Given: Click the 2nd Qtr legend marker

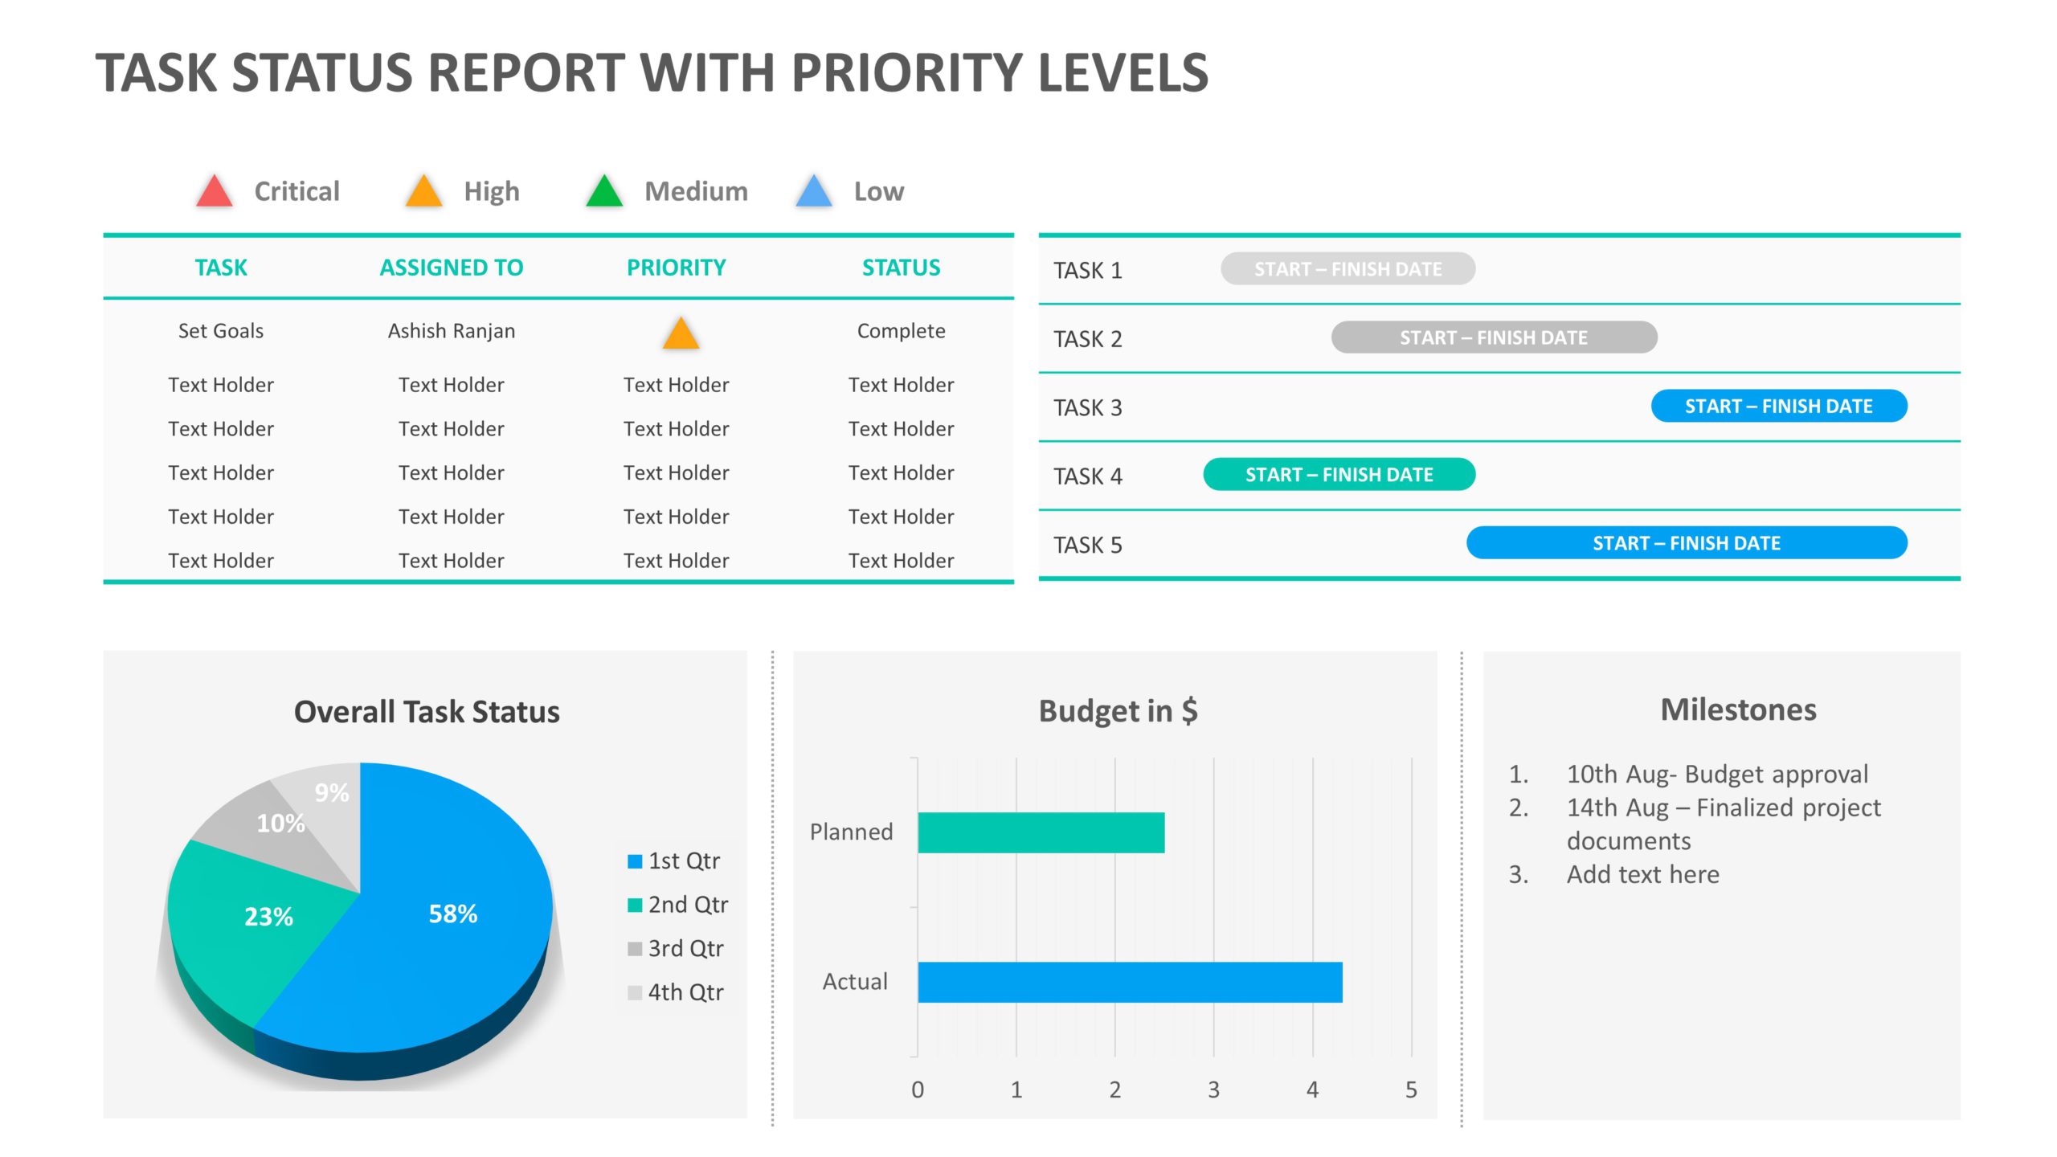Looking at the screenshot, I should 634,904.
